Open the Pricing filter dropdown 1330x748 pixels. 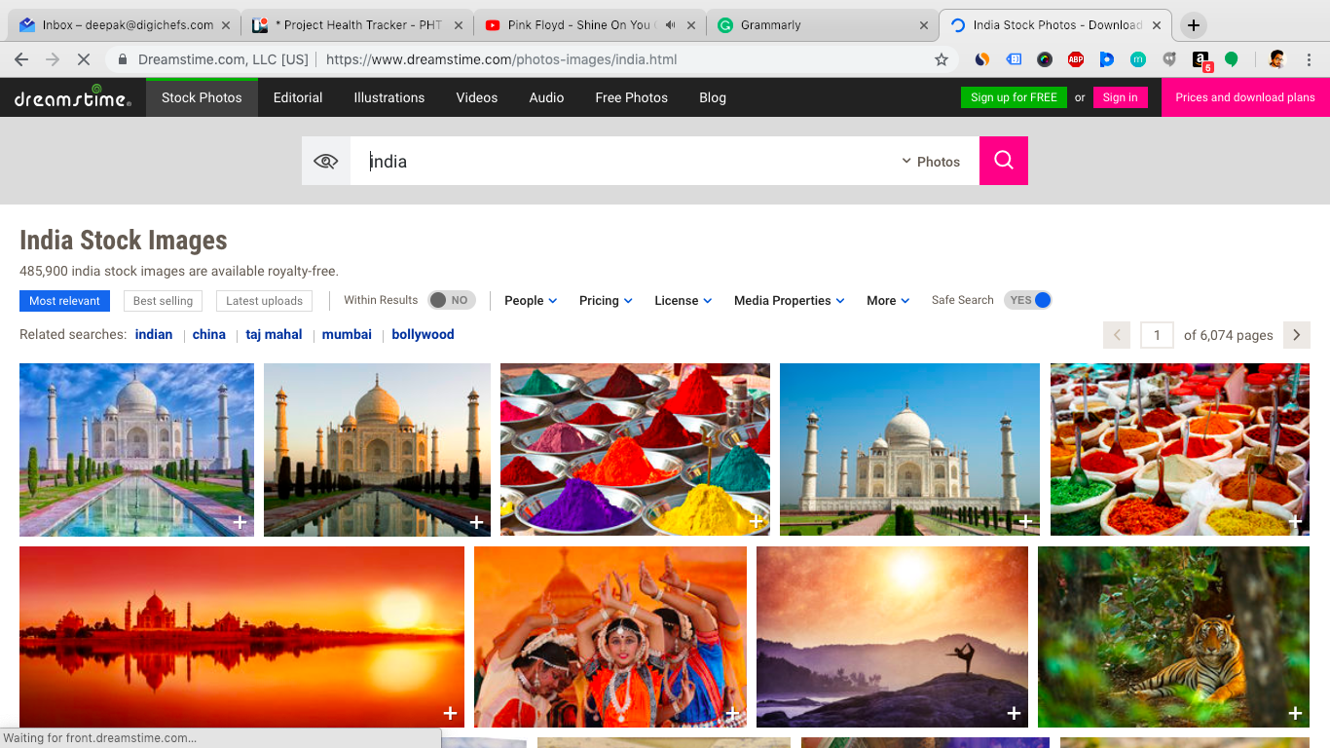click(605, 301)
